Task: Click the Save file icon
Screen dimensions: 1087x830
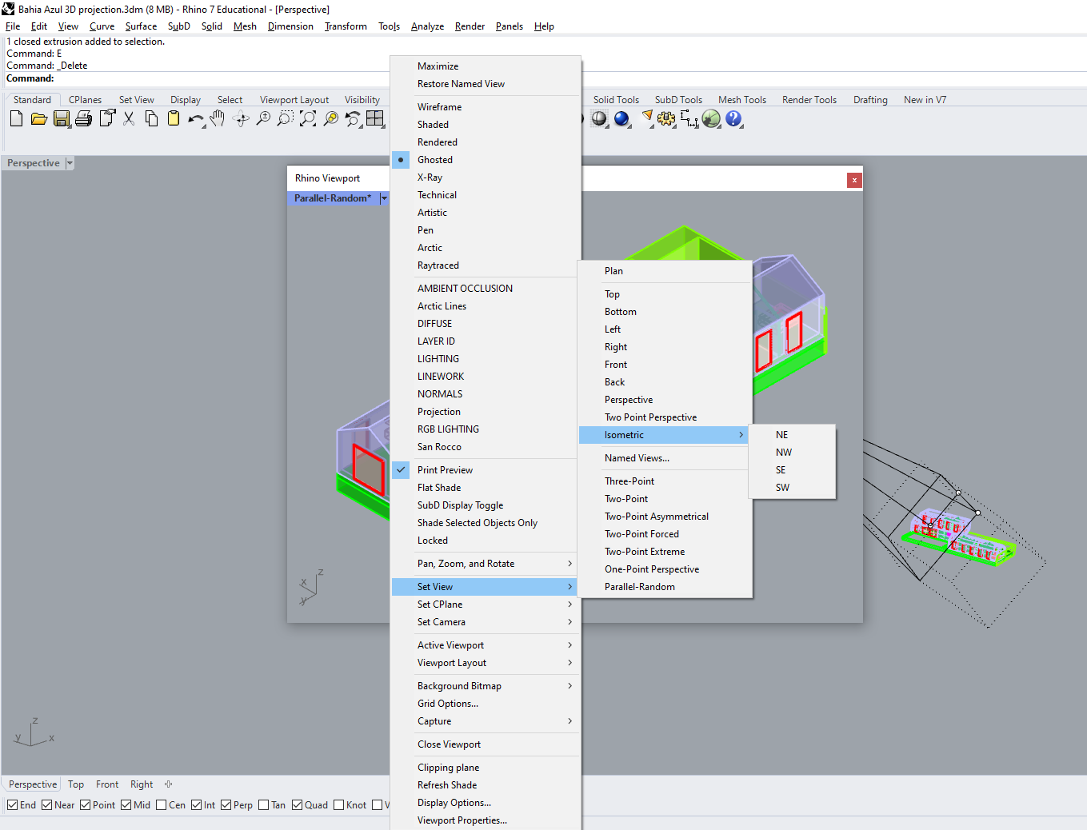Action: tap(62, 119)
